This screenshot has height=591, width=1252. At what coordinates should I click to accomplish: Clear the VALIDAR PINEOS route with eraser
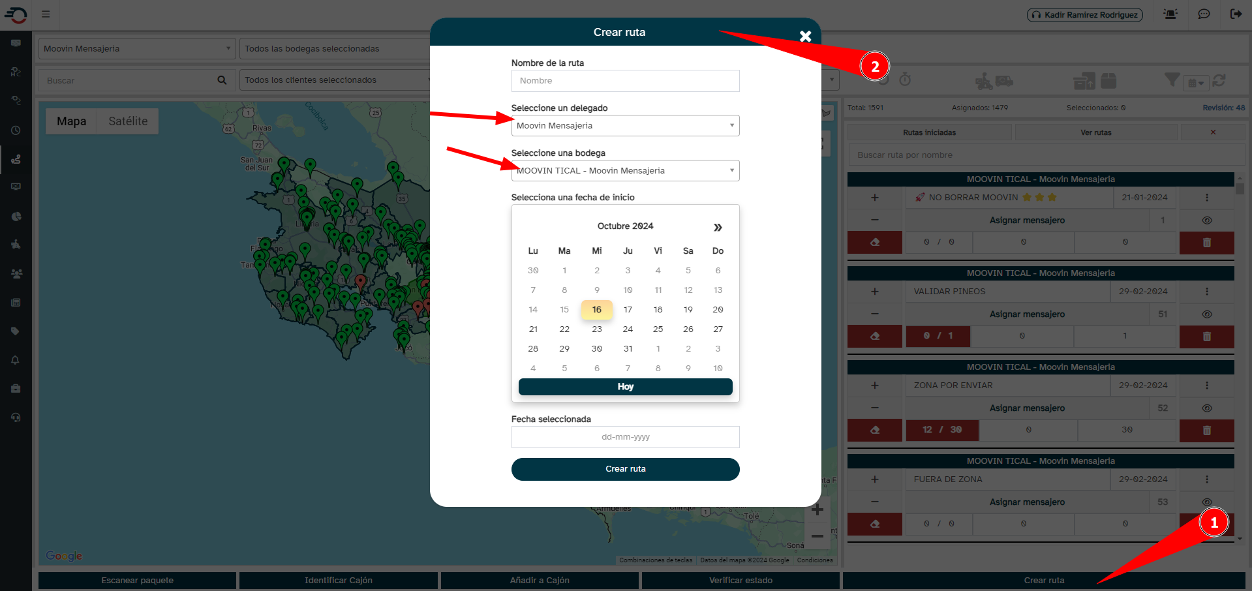(875, 337)
